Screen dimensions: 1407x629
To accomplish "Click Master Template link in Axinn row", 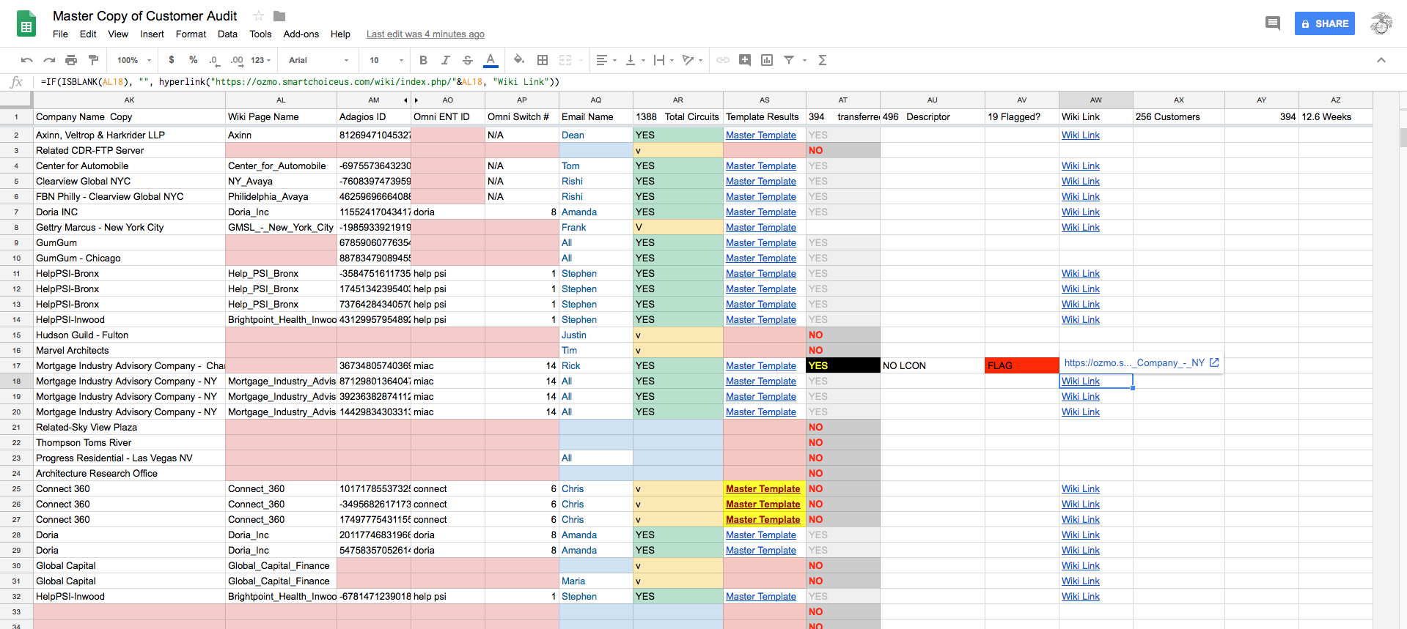I will [x=760, y=135].
